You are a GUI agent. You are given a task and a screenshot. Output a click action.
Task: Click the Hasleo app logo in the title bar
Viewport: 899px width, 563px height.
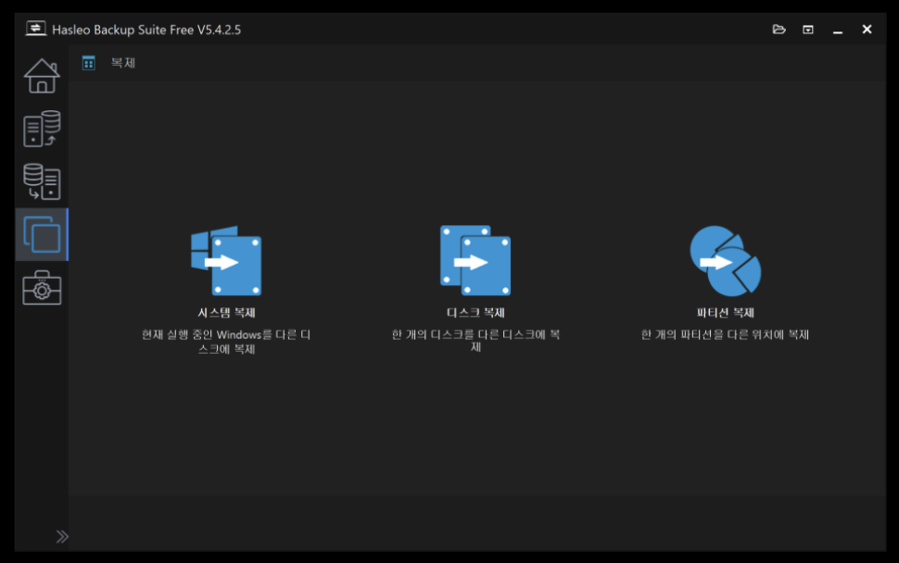(35, 30)
